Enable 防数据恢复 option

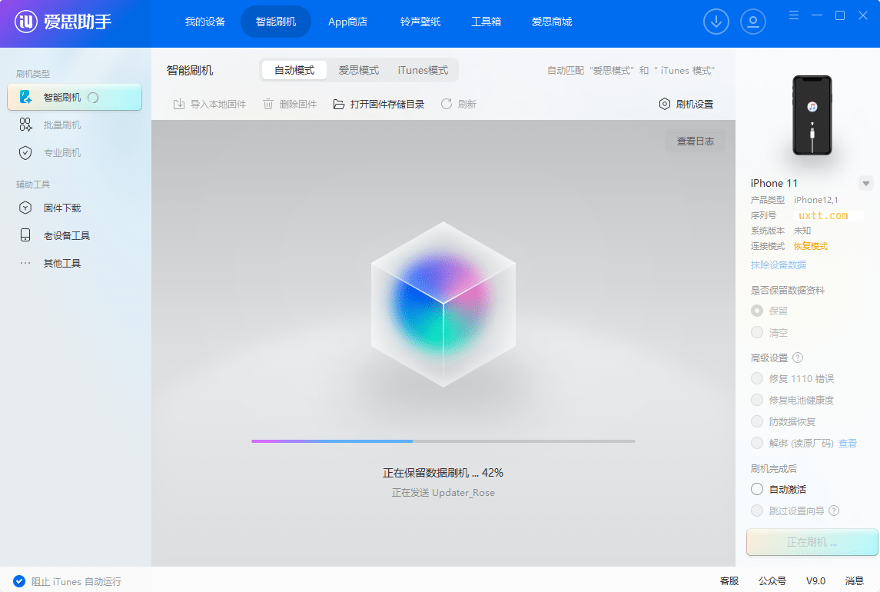[757, 421]
